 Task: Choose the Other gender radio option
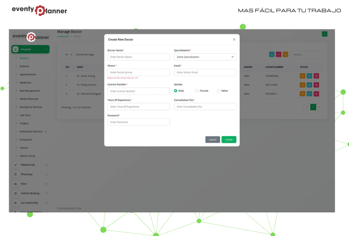click(218, 91)
